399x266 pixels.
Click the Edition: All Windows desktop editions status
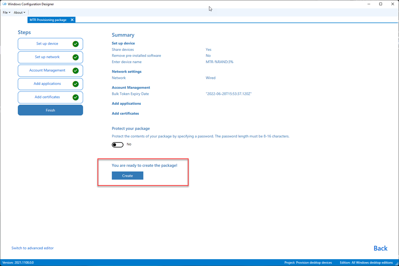366,263
